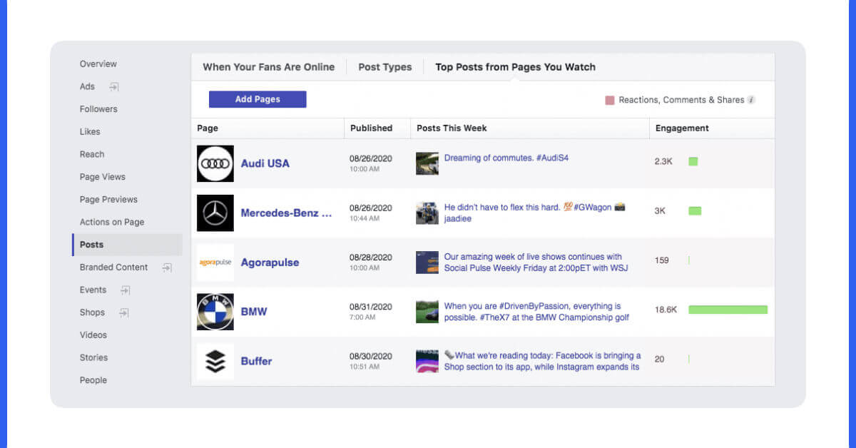Click the Posts This Week column header
856x448 pixels.
click(452, 128)
